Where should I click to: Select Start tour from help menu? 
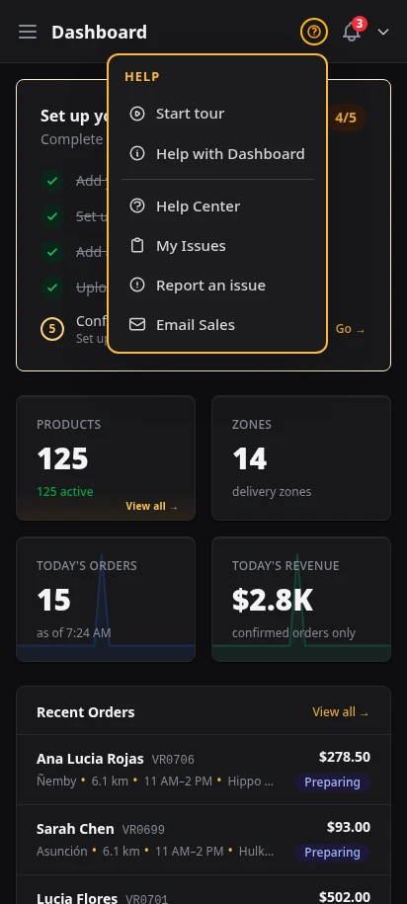pyautogui.click(x=217, y=114)
